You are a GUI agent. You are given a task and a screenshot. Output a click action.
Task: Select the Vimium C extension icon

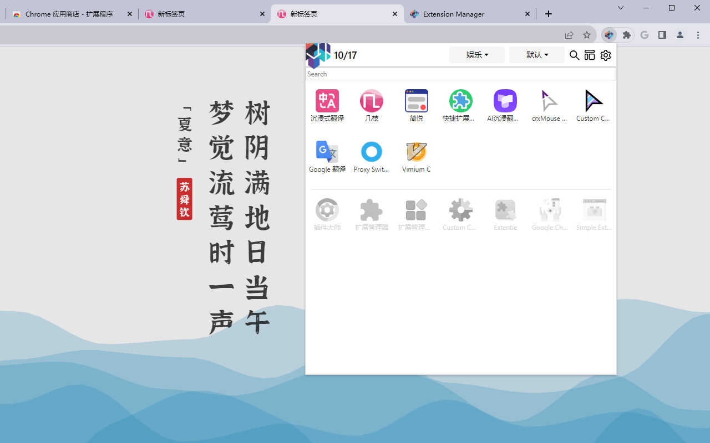click(416, 152)
